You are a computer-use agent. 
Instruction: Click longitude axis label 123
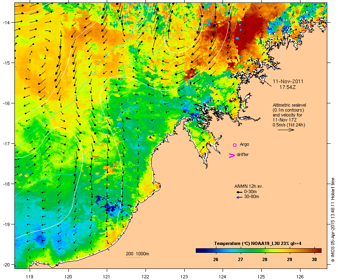pyautogui.click(x=184, y=277)
